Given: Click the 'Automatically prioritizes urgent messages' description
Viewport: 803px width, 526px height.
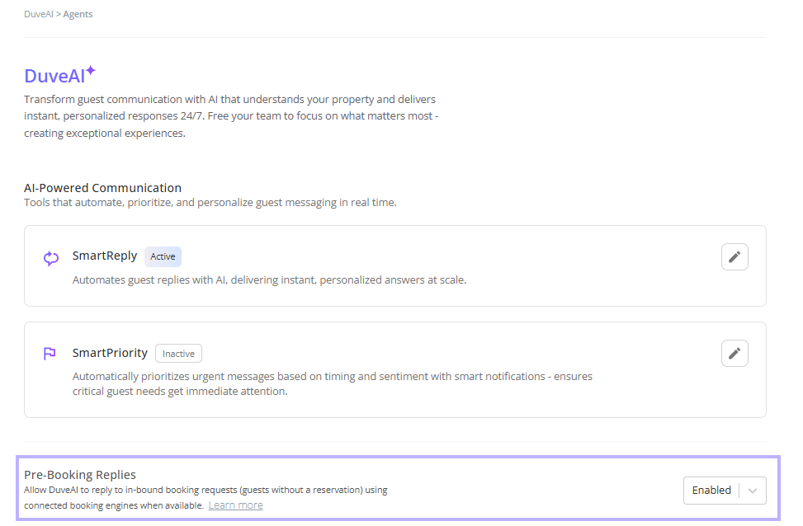Looking at the screenshot, I should coord(333,383).
